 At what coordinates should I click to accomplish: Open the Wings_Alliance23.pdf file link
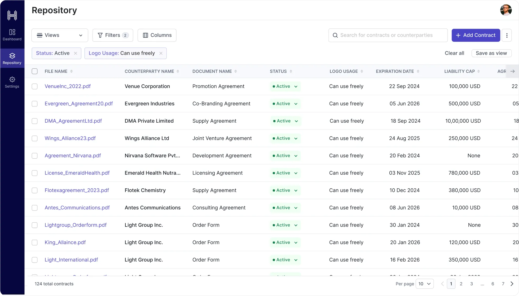[x=70, y=138]
